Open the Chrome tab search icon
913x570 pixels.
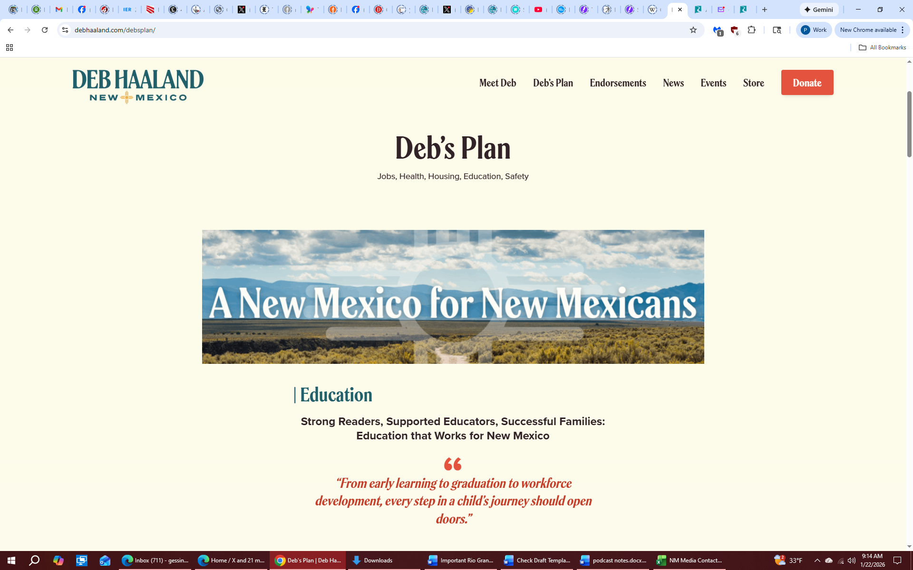click(x=777, y=30)
